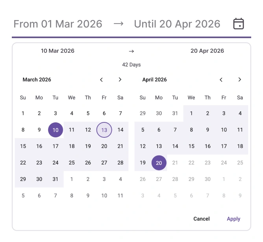Go to next month in April calendar
This screenshot has width=263, height=242.
[x=240, y=79]
